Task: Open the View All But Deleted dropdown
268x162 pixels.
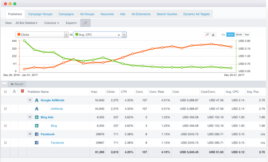Action: coord(27,23)
